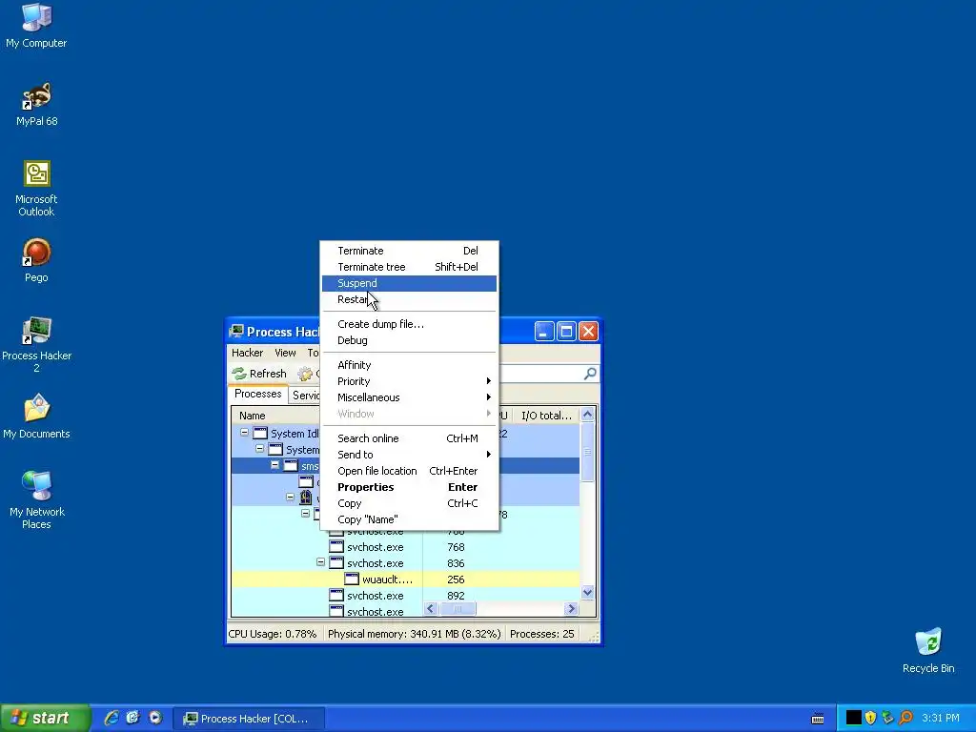Image resolution: width=976 pixels, height=732 pixels.
Task: Click the window icon beside svchost.exe 768
Action: (336, 547)
